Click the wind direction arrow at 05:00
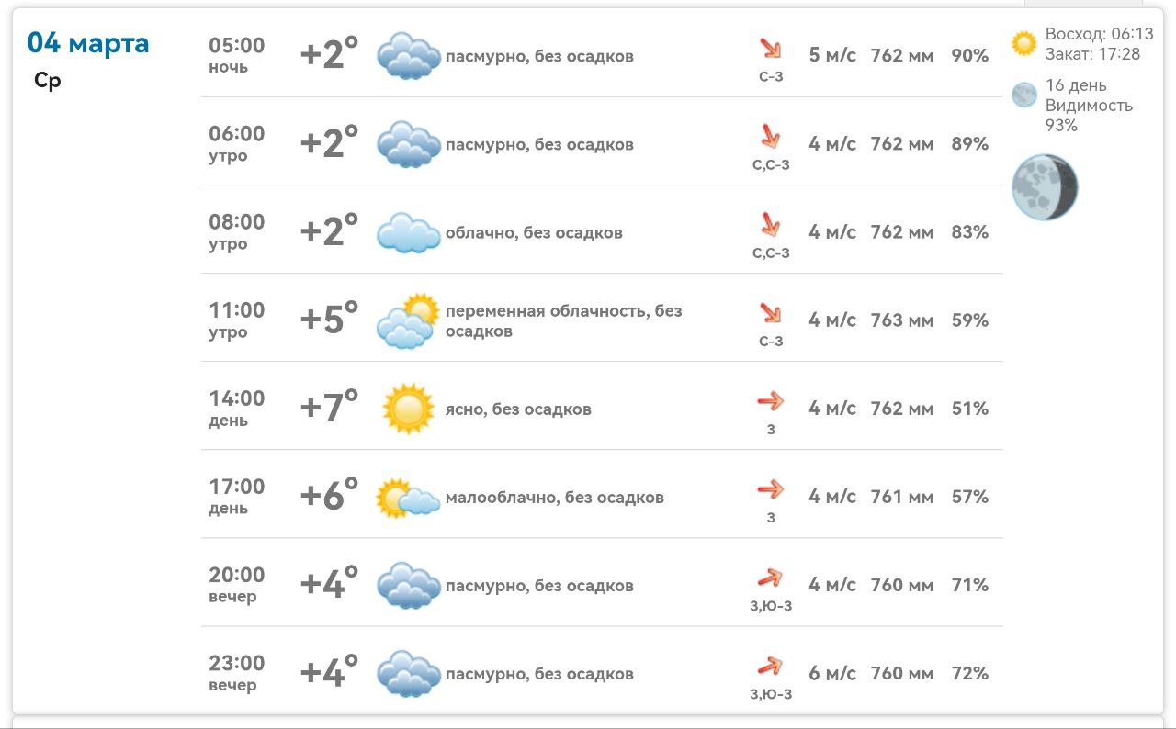 point(770,49)
